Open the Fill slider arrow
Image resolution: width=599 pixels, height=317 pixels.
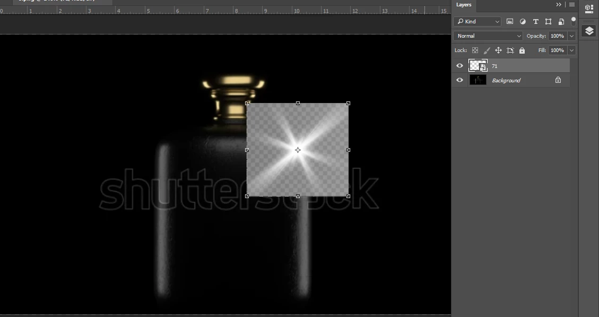coord(571,50)
